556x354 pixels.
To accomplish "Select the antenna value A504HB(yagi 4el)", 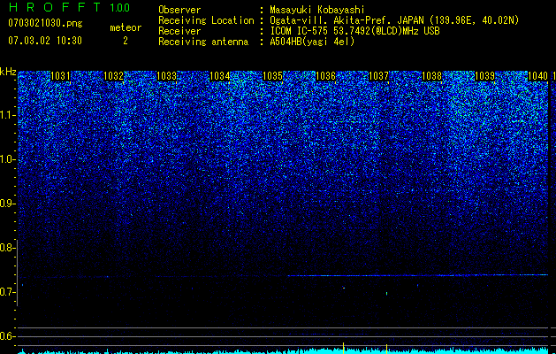I will (312, 42).
